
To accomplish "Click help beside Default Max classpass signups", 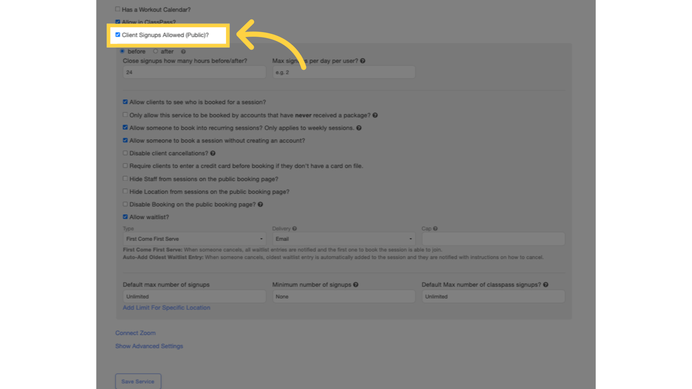I will pos(545,284).
